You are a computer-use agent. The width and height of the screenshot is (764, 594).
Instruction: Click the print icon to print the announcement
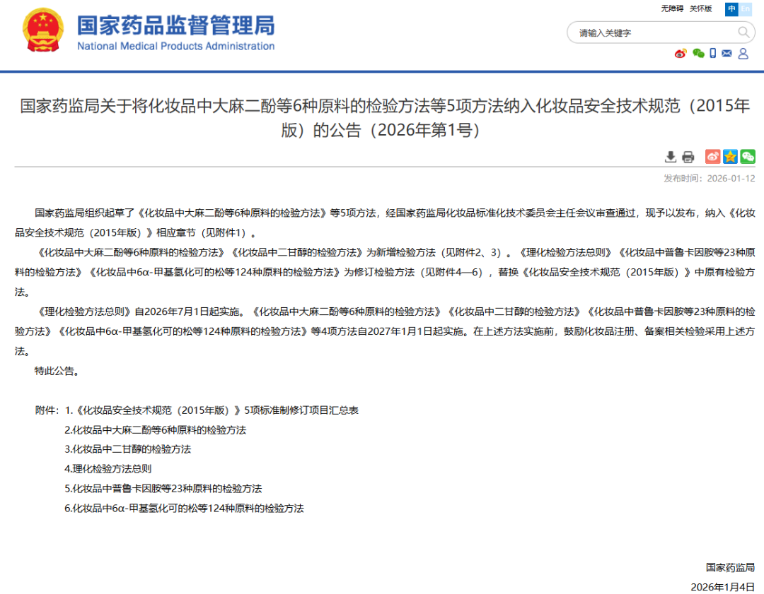688,157
